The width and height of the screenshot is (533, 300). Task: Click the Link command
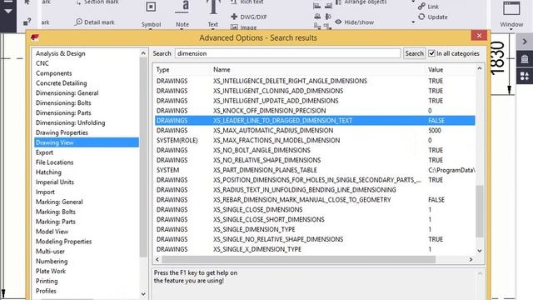pos(429,7)
